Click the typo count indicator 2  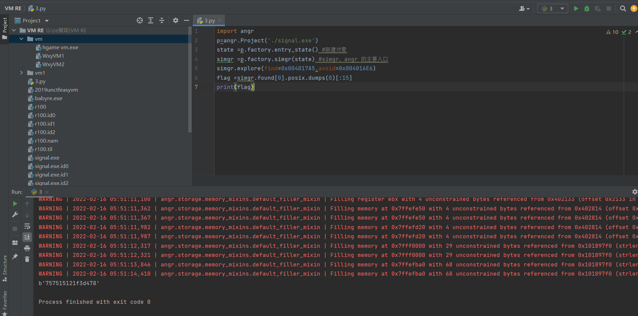tap(626, 32)
